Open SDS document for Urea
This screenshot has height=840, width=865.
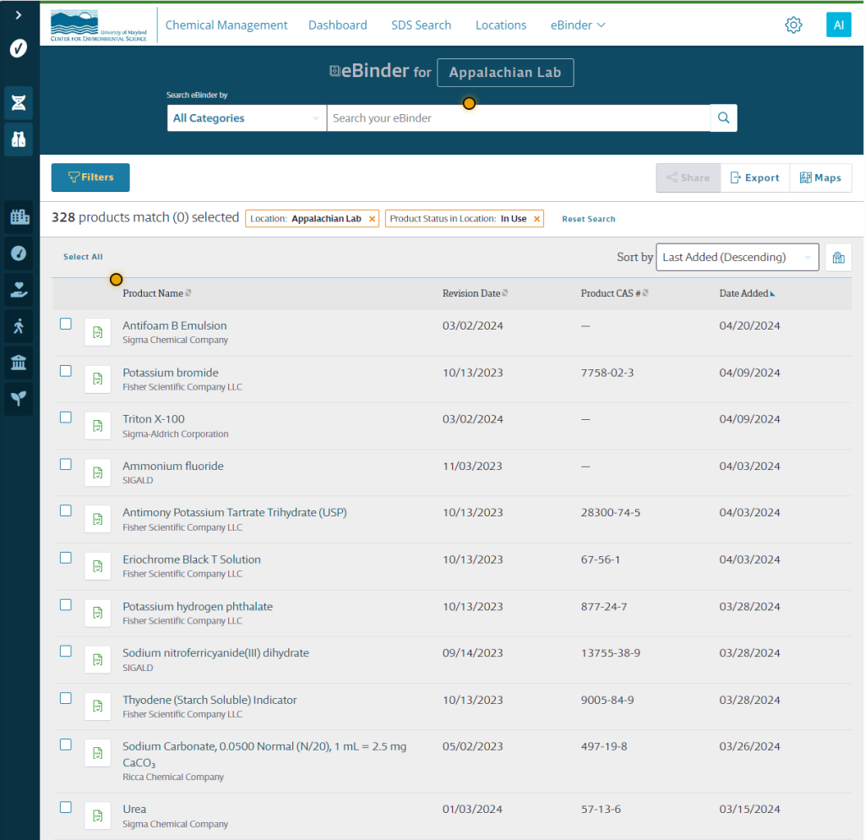coord(98,815)
